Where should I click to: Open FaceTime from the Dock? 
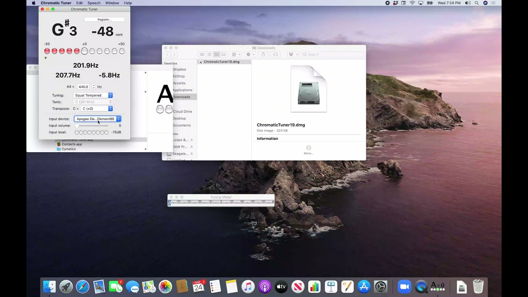115,287
